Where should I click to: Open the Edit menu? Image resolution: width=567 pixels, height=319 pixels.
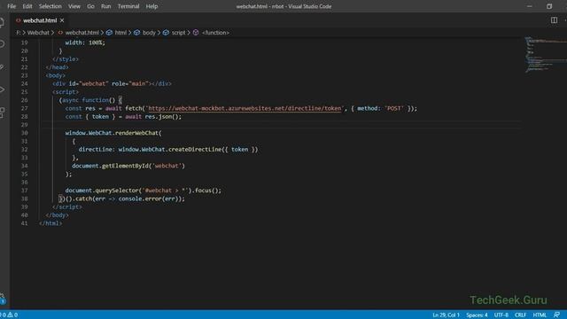[x=27, y=6]
